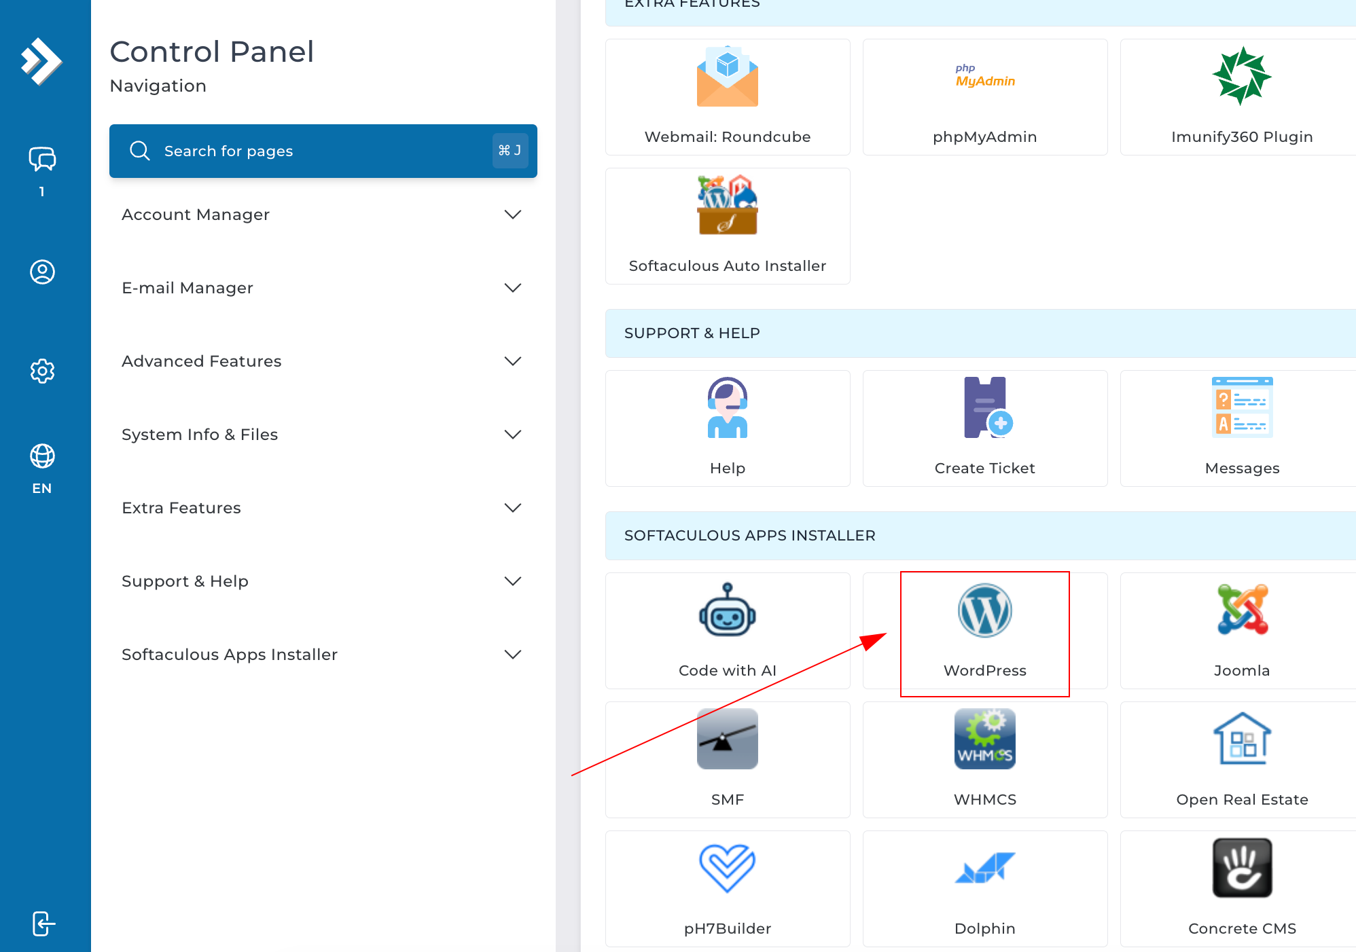Click the Imunify360 Plugin label

[x=1242, y=137]
